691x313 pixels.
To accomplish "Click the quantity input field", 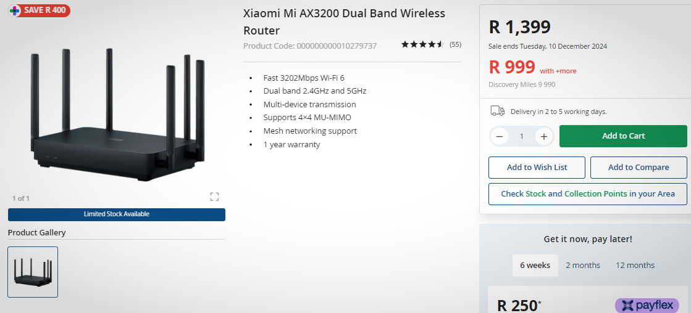I will tap(521, 136).
